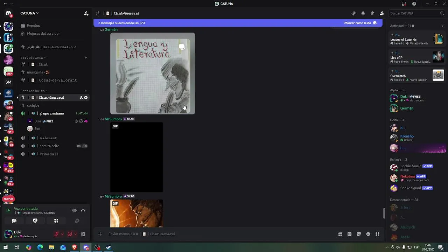The width and height of the screenshot is (448, 252).
Task: Open League of Legends activity card
Action: click(417, 39)
